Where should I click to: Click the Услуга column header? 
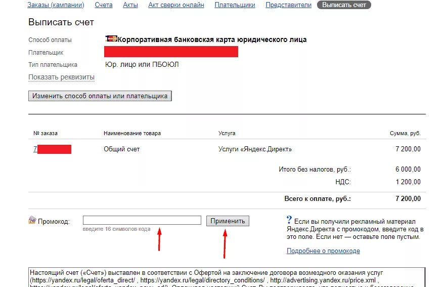[x=227, y=133]
